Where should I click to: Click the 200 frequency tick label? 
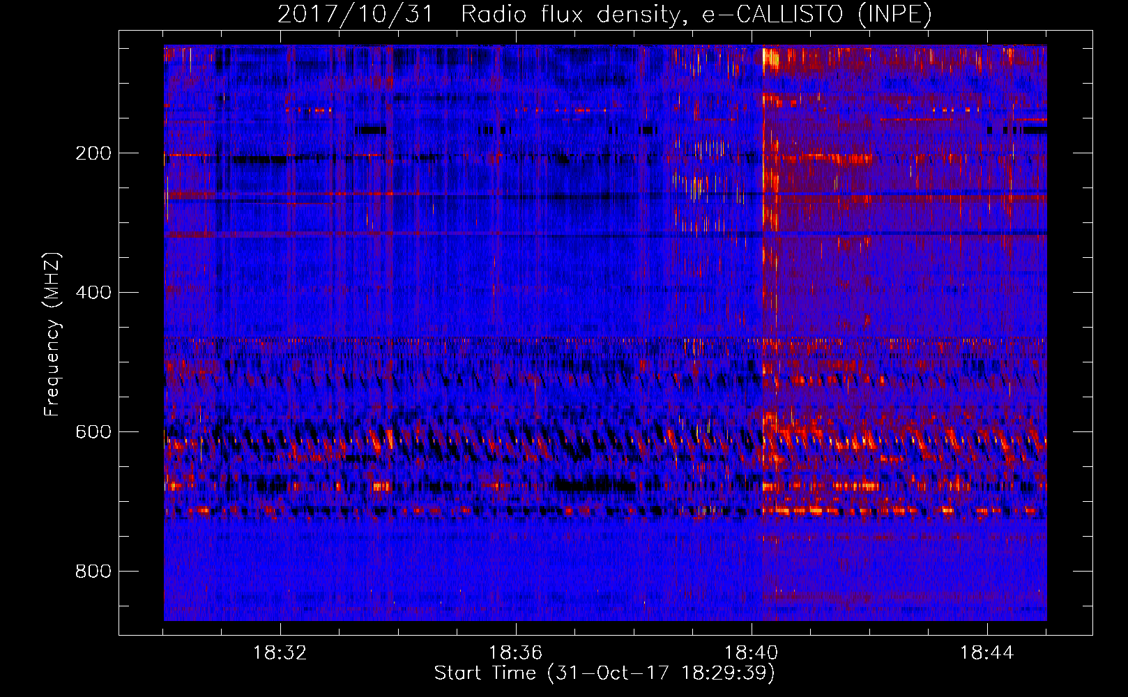[93, 153]
